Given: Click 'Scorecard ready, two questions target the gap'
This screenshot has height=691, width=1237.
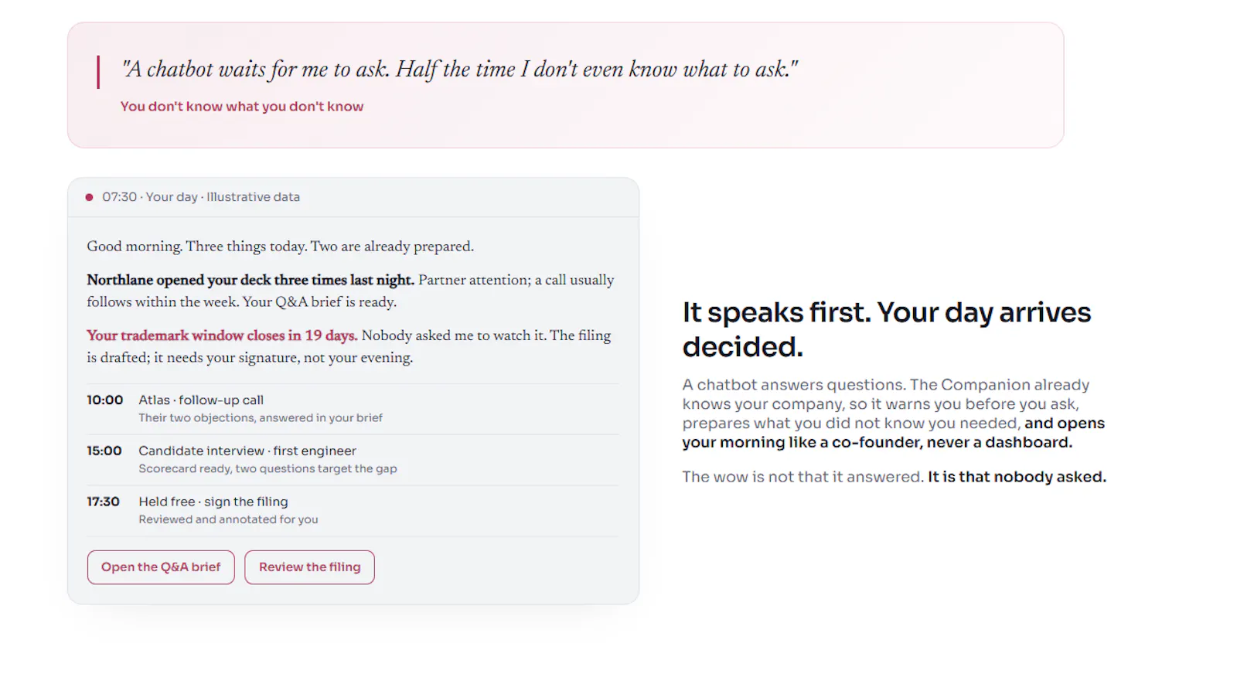Looking at the screenshot, I should coord(268,469).
